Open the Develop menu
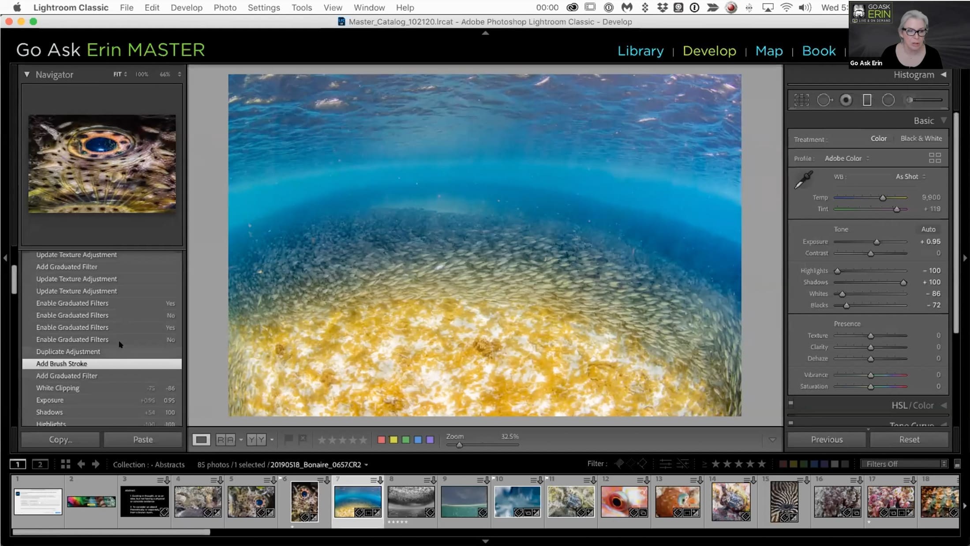Image resolution: width=970 pixels, height=546 pixels. point(186,7)
